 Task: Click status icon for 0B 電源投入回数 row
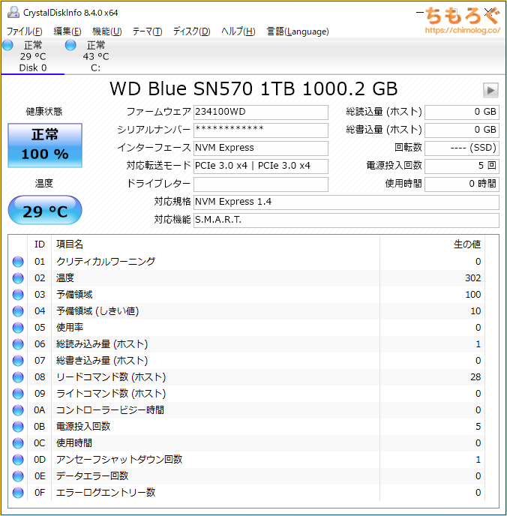point(18,427)
